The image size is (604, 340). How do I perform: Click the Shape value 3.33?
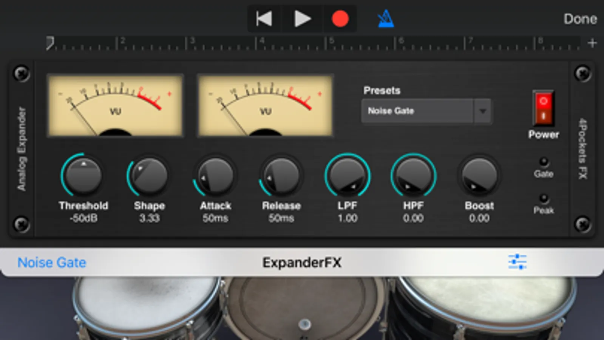click(x=149, y=218)
